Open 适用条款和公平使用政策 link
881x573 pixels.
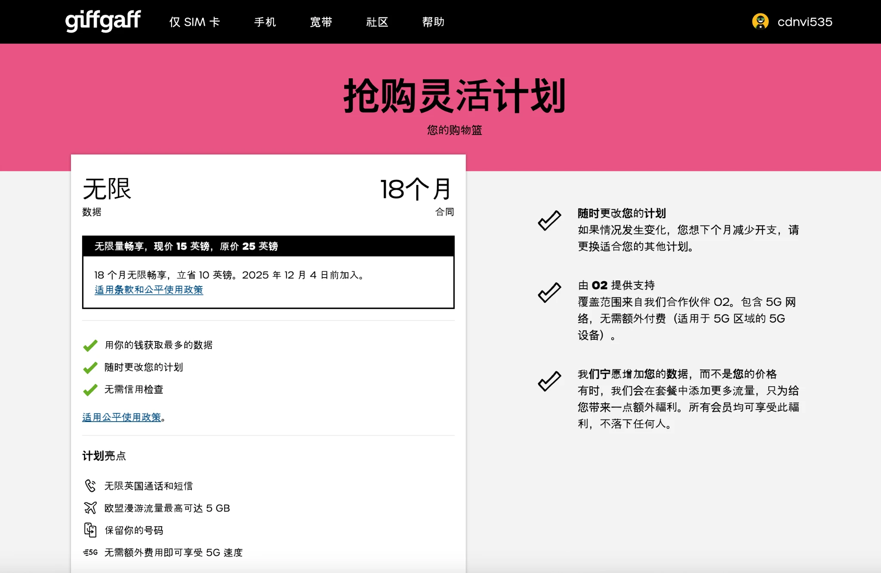(148, 290)
